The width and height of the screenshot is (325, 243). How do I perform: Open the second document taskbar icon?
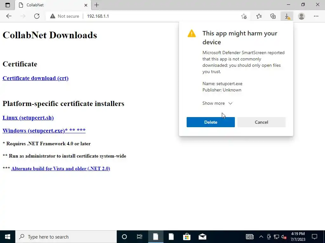[x=171, y=237]
